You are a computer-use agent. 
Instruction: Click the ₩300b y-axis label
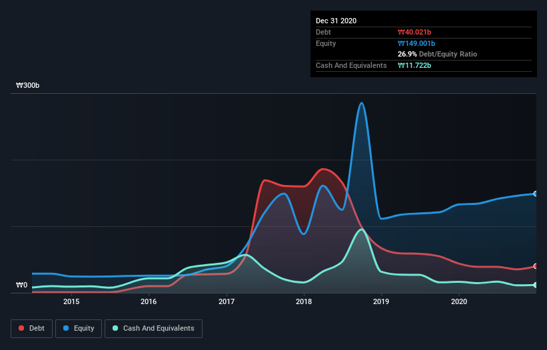(x=28, y=85)
